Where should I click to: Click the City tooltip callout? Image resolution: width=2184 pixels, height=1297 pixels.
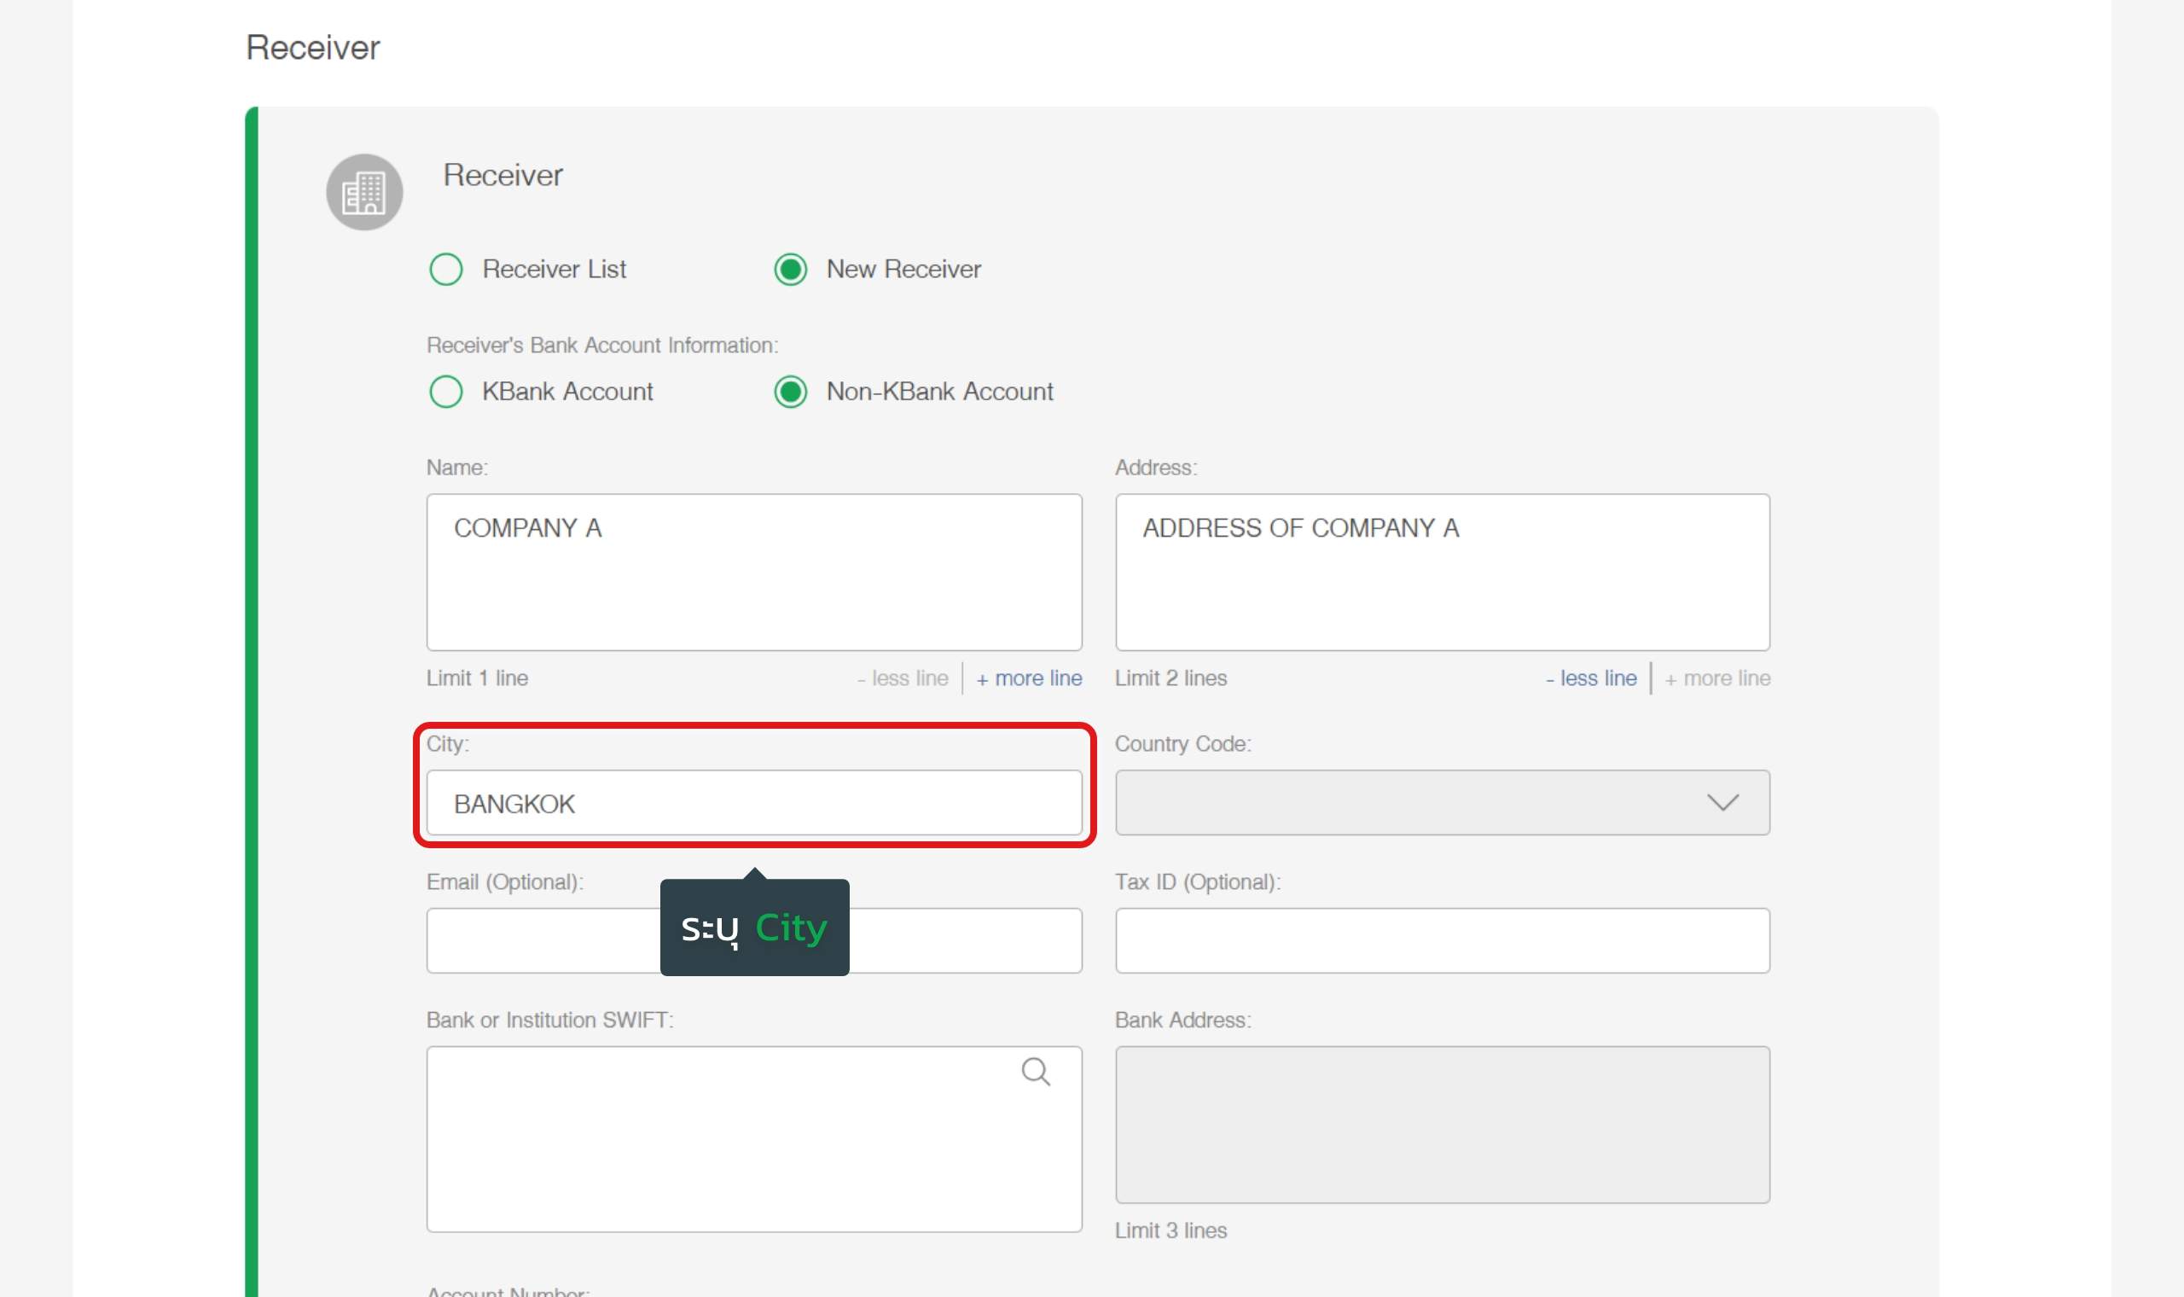pyautogui.click(x=754, y=928)
